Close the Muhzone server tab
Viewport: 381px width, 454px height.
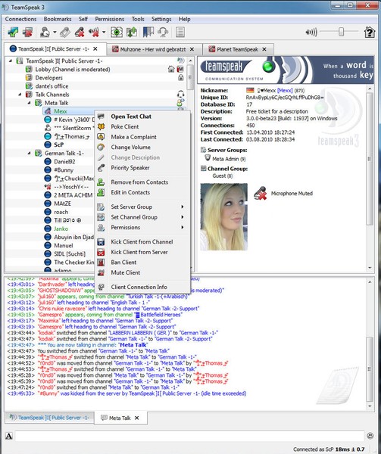click(192, 49)
